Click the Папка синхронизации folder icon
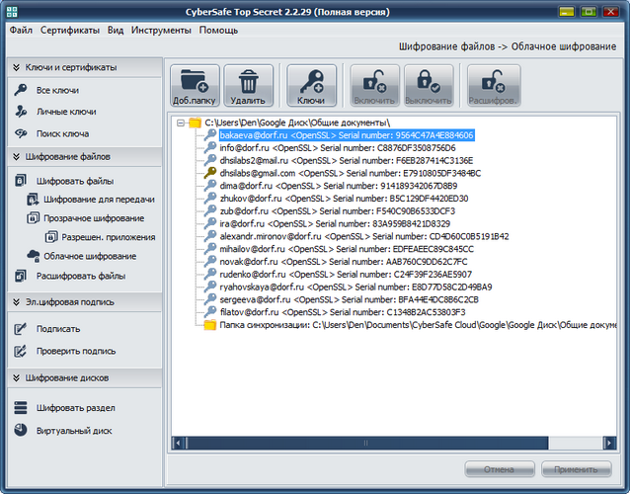Image resolution: width=630 pixels, height=494 pixels. point(209,325)
